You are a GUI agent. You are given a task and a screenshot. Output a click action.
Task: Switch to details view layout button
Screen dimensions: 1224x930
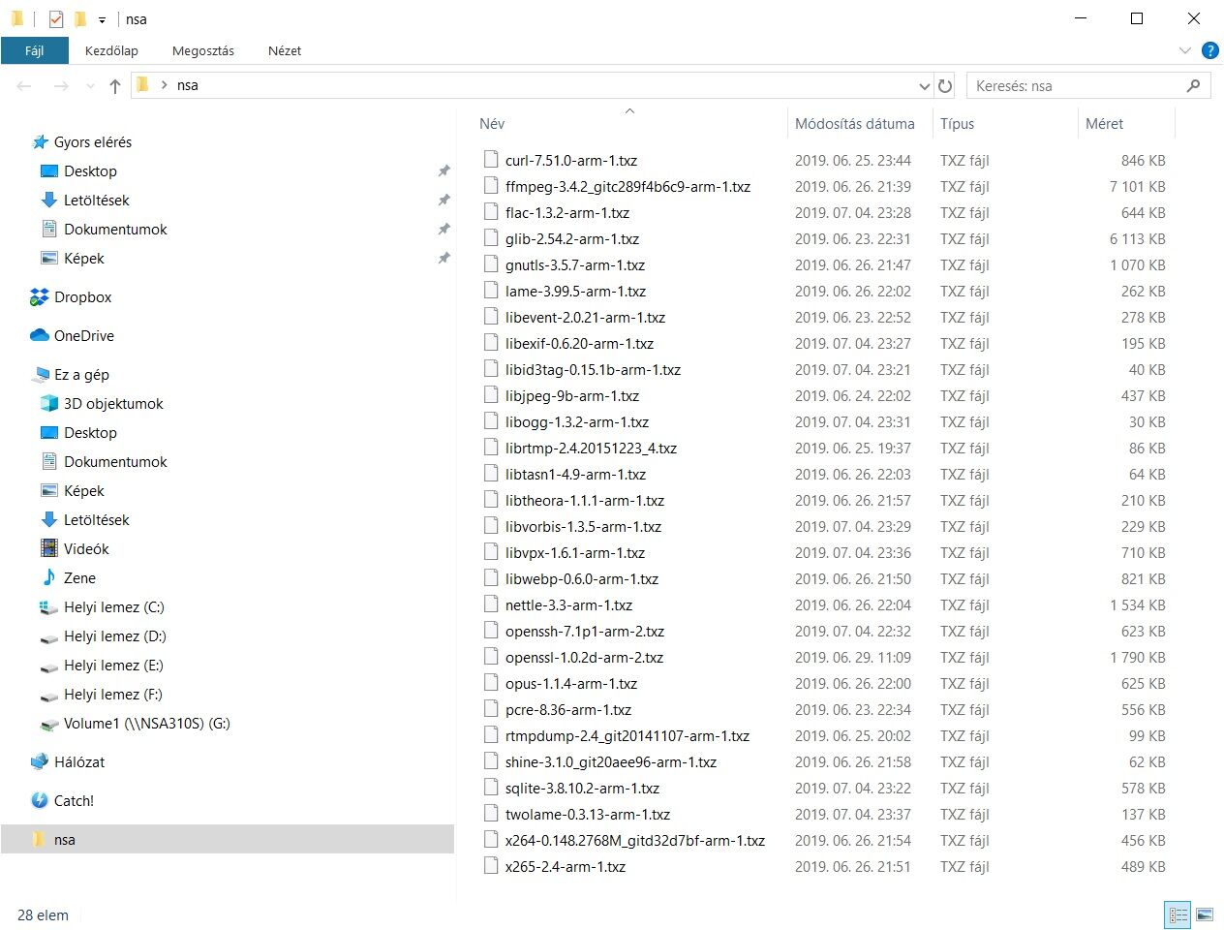point(1178,914)
